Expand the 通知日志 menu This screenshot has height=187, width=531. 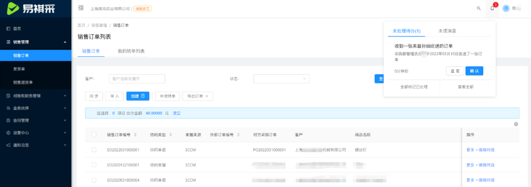[65, 145]
